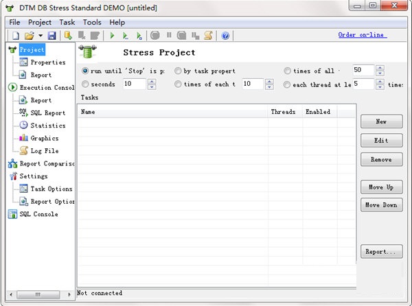Viewport: 412px width, 306px height.
Task: Open Log File in the tree
Action: tap(45, 151)
